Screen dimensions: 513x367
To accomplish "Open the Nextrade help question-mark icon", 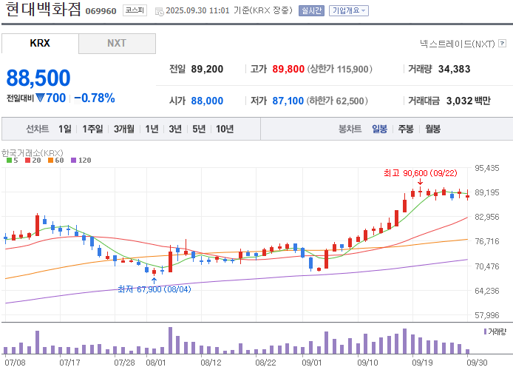I will pos(502,43).
